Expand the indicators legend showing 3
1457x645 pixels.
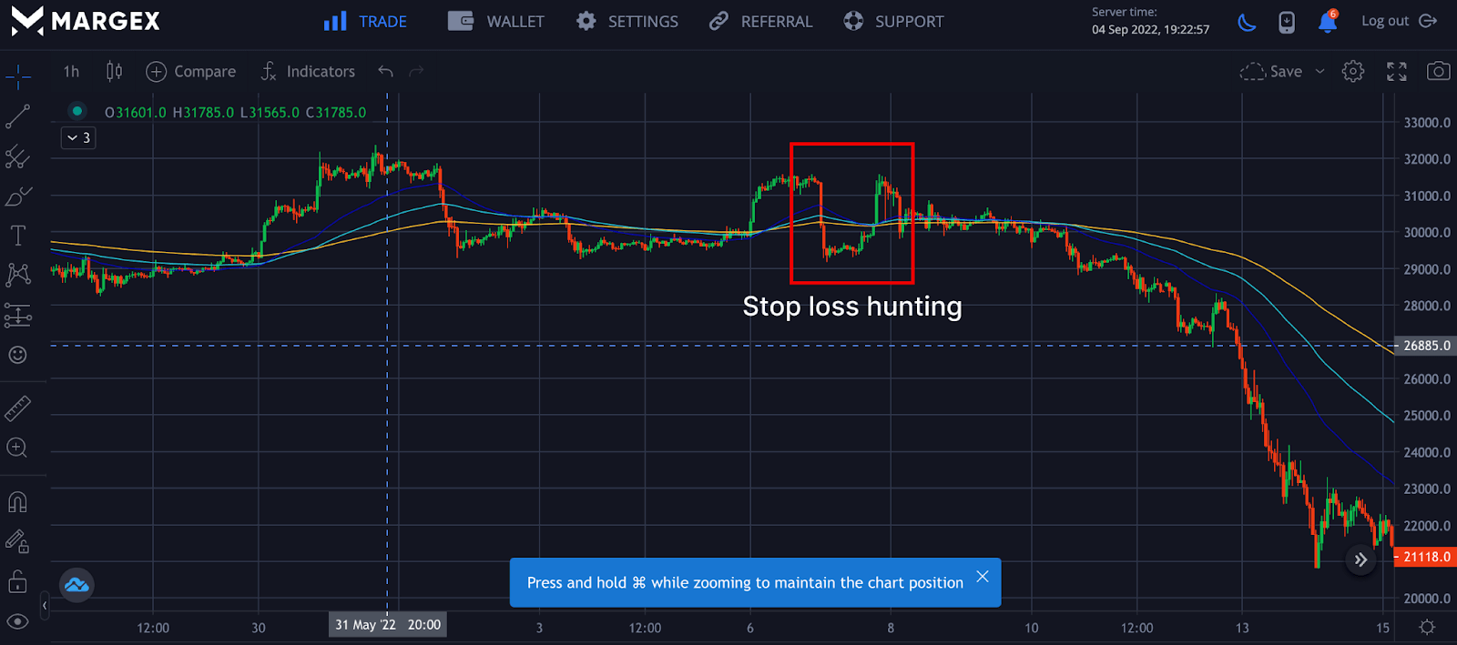click(78, 137)
